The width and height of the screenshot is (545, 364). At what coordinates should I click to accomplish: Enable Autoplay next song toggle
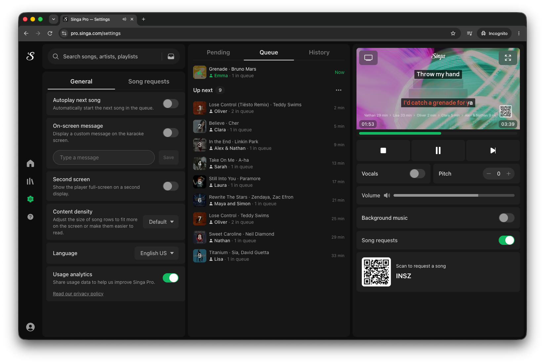point(171,104)
